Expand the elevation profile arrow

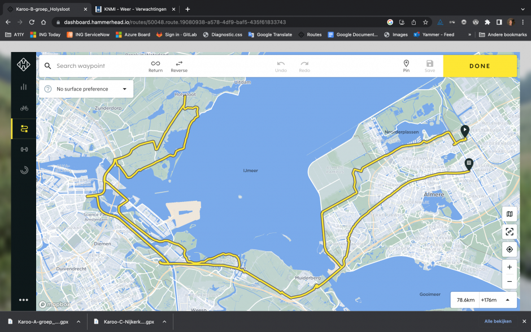(508, 300)
